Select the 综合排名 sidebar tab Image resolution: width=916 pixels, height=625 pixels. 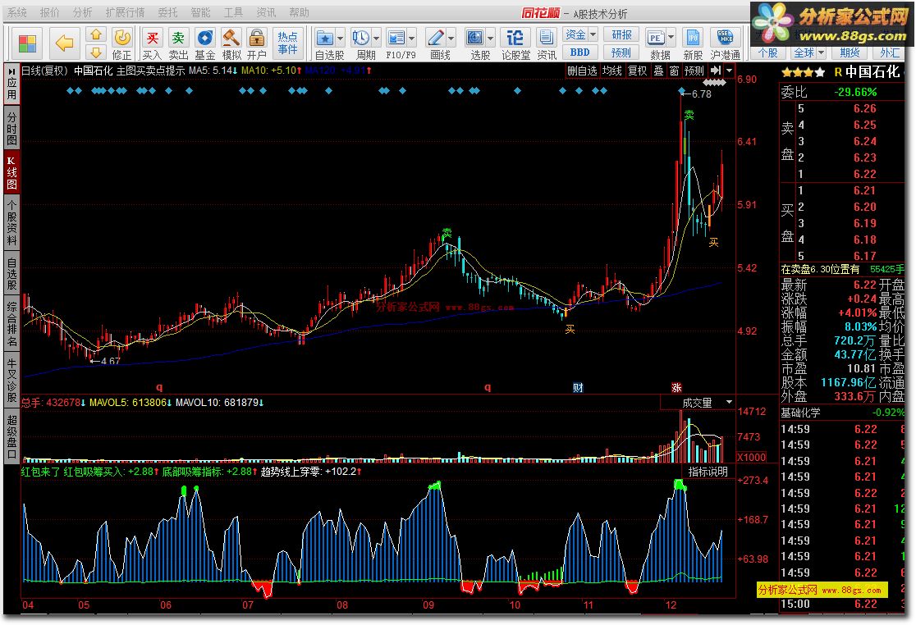[11, 323]
